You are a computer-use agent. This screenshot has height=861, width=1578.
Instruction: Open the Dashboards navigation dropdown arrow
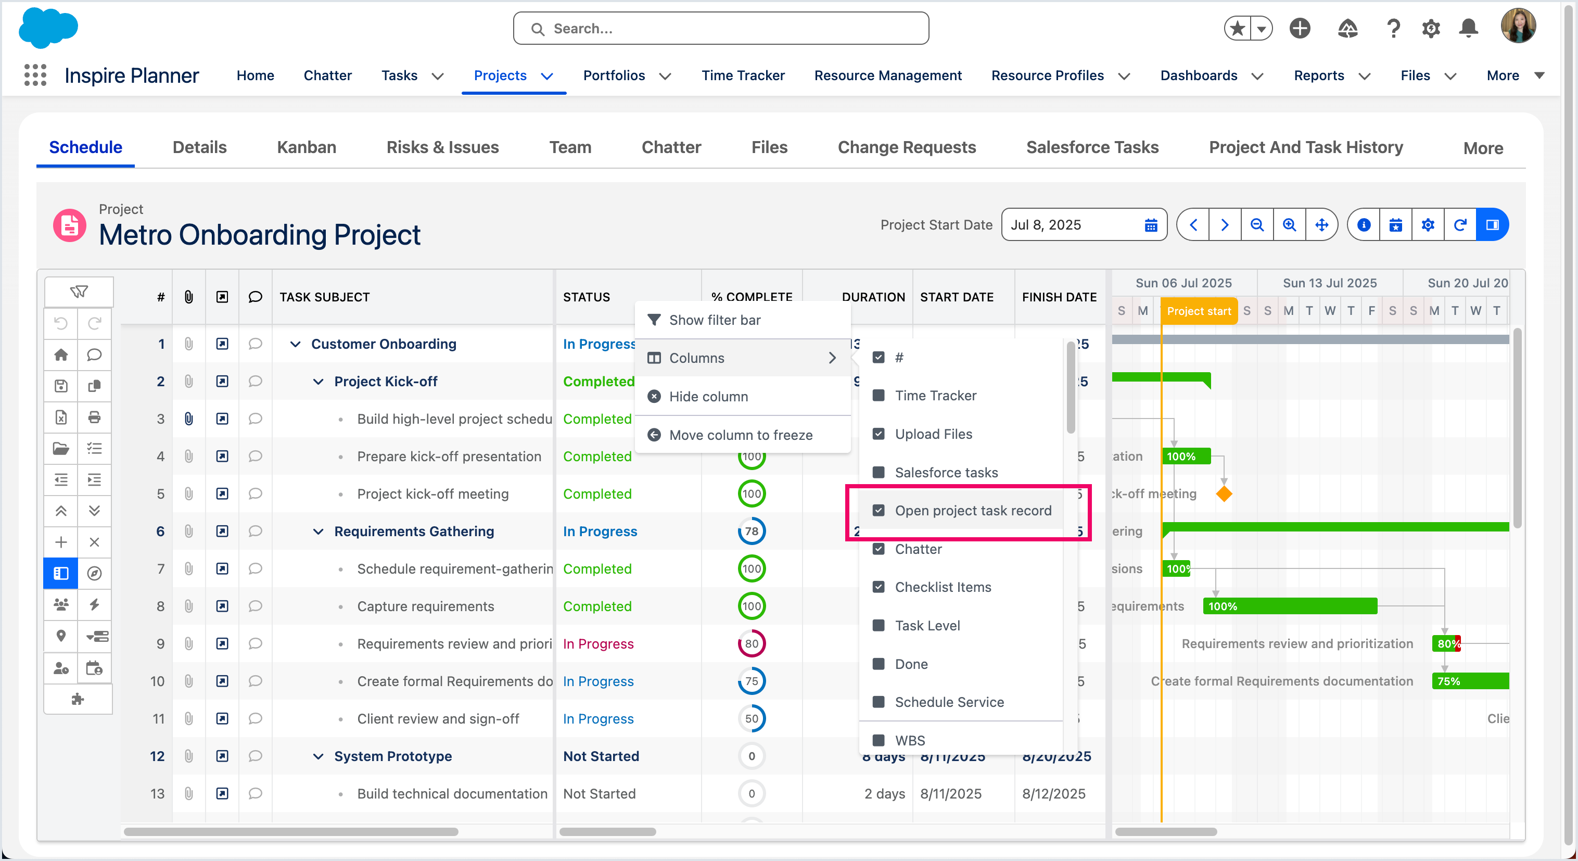tap(1257, 76)
